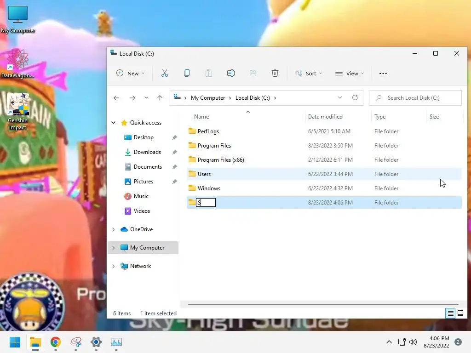The height and width of the screenshot is (353, 471).
Task: Sort by Date modified column header
Action: [x=325, y=116]
